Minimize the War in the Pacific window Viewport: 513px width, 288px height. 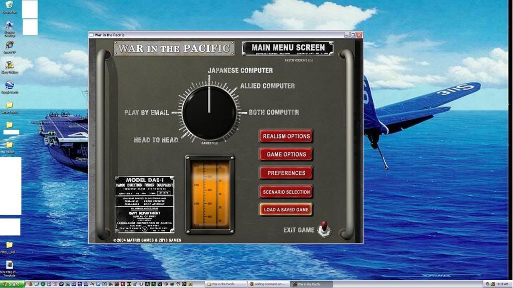pos(347,35)
